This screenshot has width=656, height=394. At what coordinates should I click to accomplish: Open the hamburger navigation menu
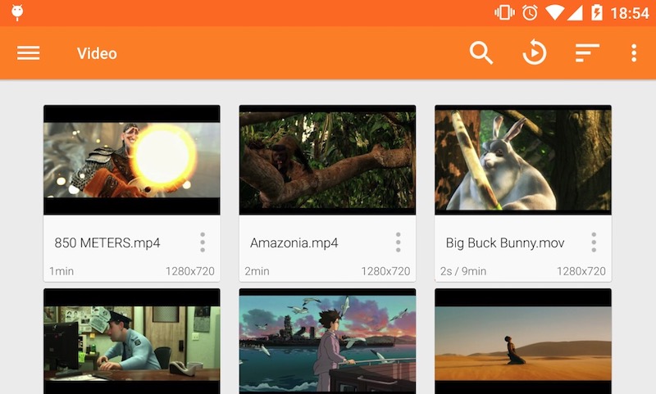[29, 53]
